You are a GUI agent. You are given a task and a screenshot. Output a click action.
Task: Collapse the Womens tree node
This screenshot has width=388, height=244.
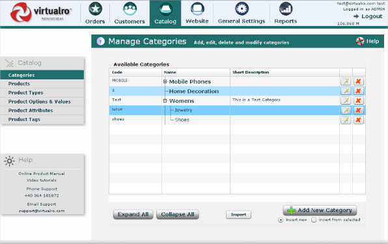pyautogui.click(x=165, y=101)
